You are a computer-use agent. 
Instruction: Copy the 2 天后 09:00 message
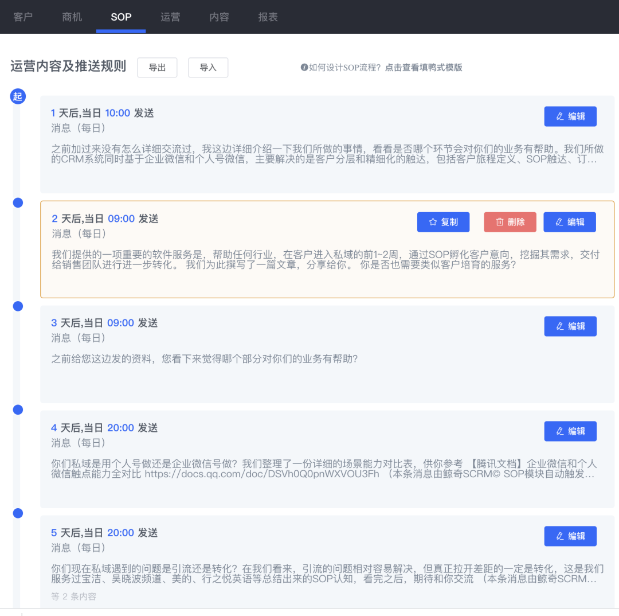(443, 222)
